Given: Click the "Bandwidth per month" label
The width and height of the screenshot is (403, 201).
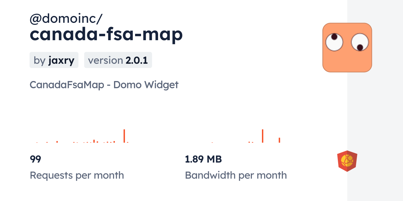Looking at the screenshot, I should (236, 175).
